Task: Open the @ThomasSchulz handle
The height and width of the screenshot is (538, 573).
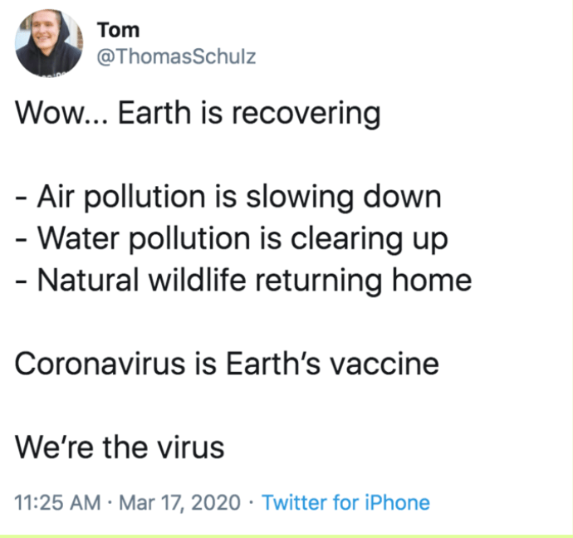Action: click(176, 56)
